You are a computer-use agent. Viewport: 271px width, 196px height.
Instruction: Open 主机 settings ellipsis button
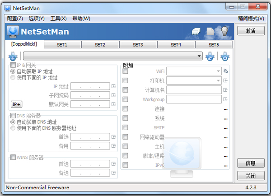point(225,147)
